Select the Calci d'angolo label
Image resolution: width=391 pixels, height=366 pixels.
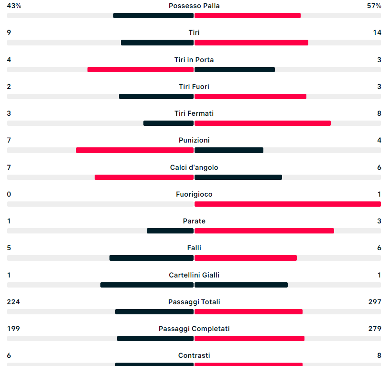194,167
